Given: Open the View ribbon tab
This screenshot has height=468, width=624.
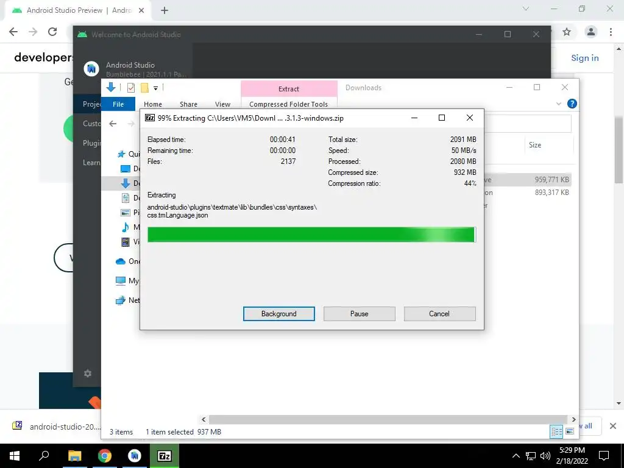Looking at the screenshot, I should (x=222, y=104).
